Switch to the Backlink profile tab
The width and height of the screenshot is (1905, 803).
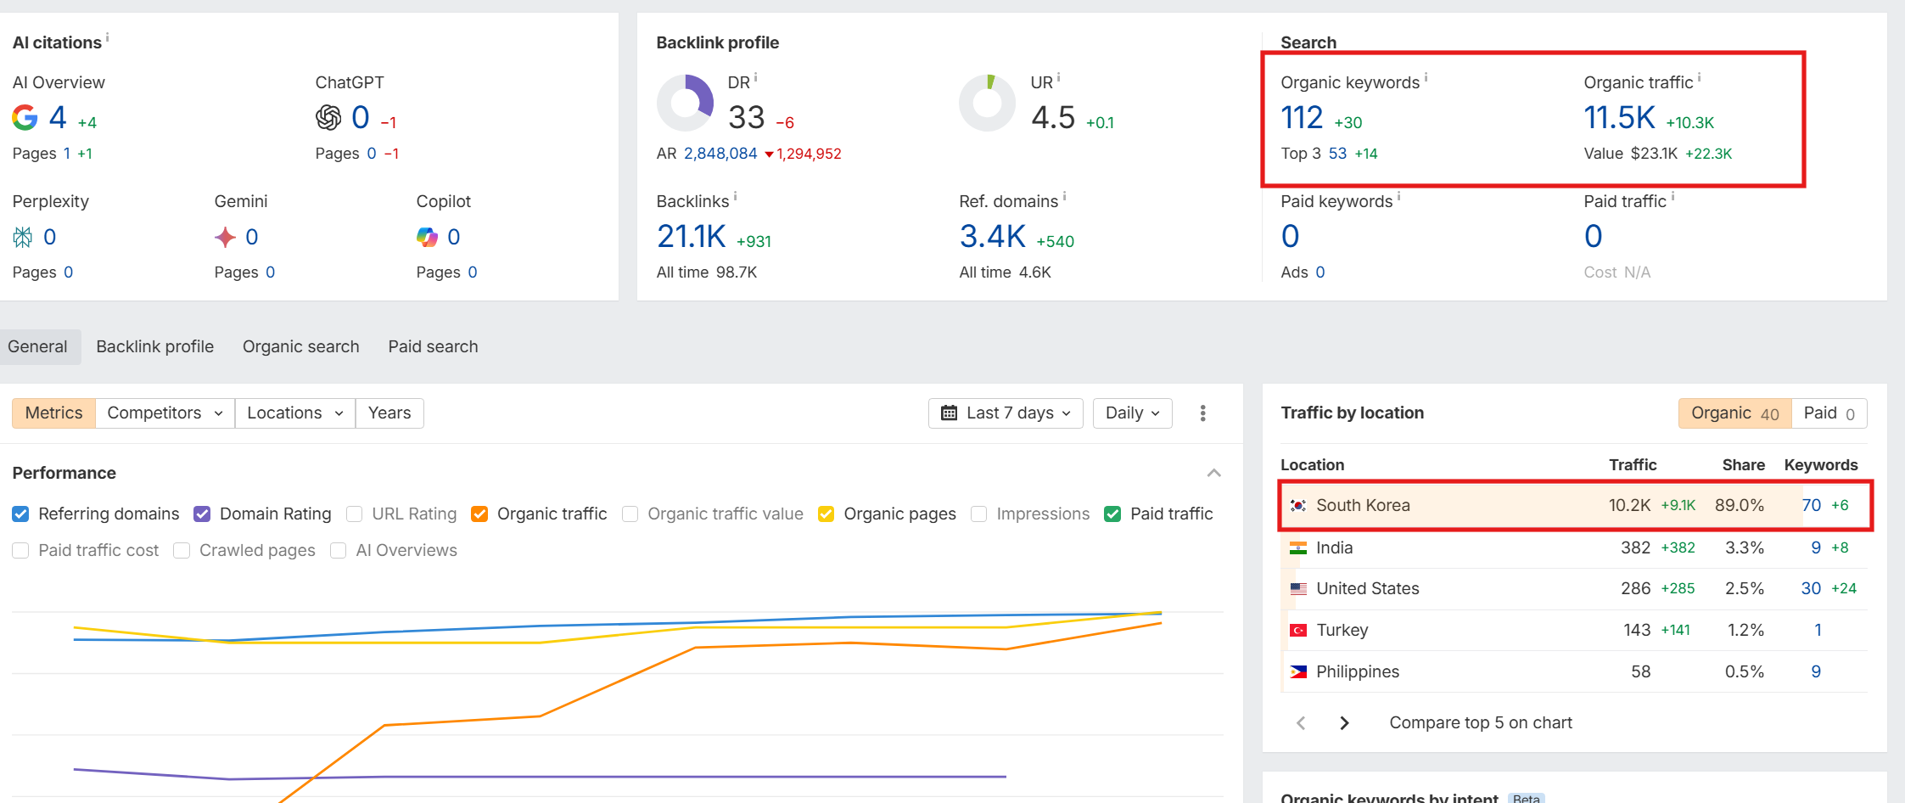[154, 346]
